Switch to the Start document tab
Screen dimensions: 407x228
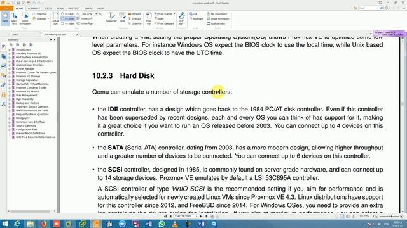pos(15,34)
